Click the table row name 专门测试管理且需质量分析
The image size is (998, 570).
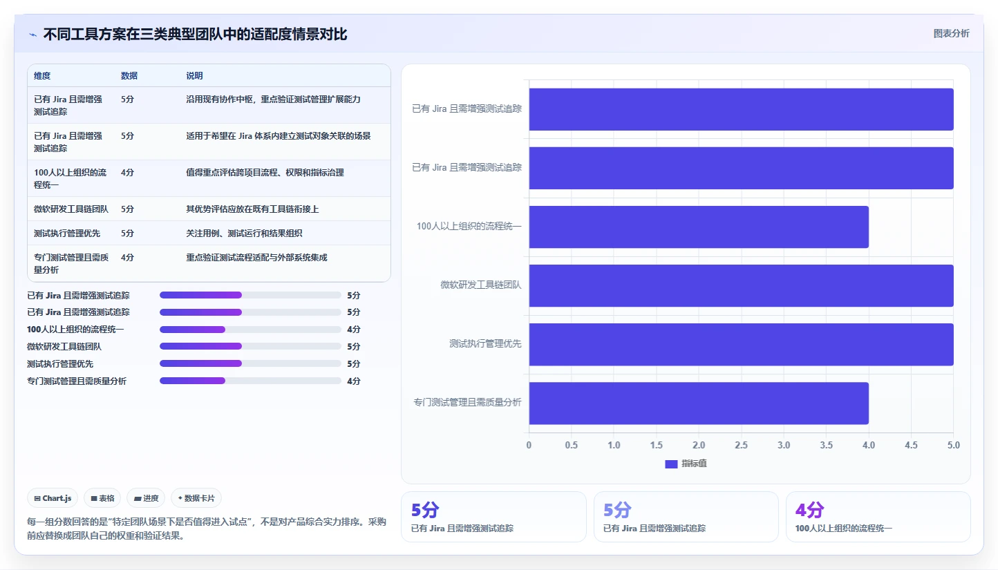point(71,263)
